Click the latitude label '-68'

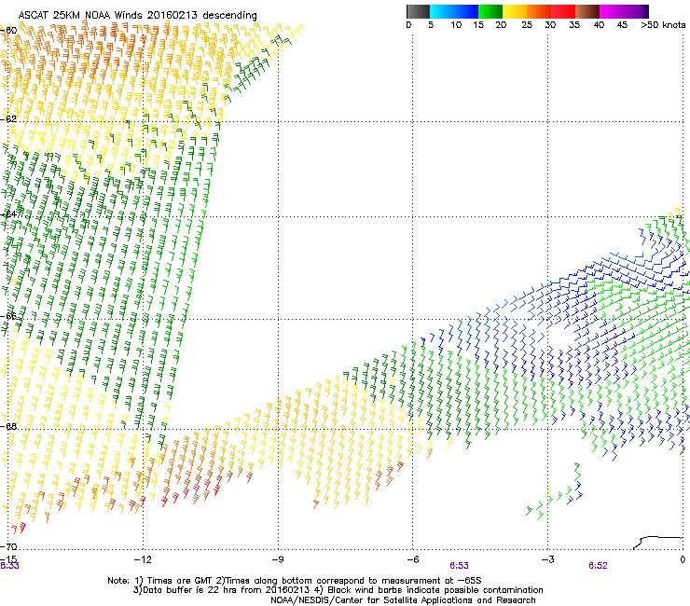click(8, 427)
